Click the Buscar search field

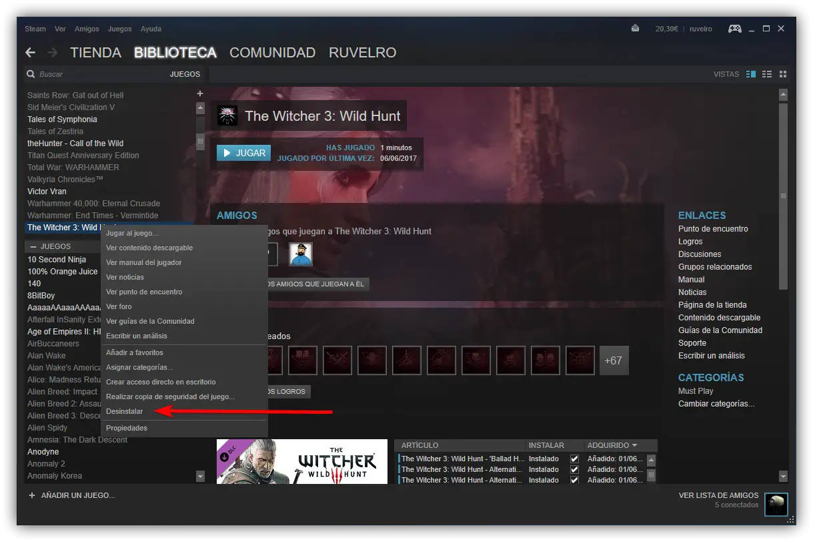pos(100,74)
